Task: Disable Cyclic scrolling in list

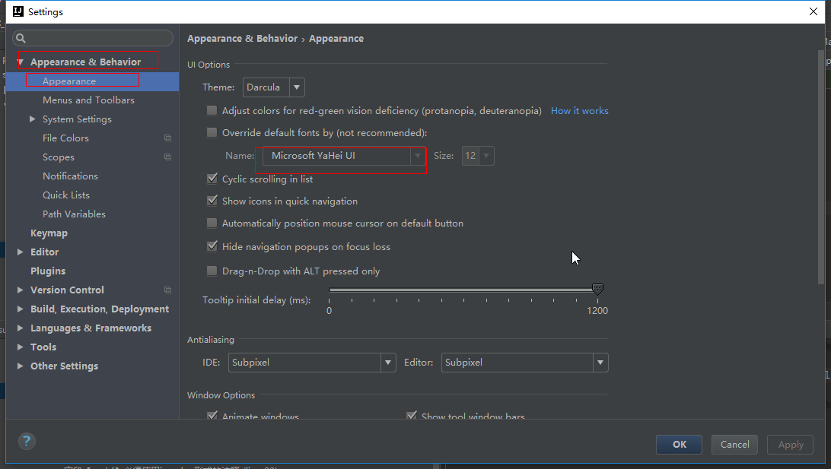Action: click(x=212, y=179)
